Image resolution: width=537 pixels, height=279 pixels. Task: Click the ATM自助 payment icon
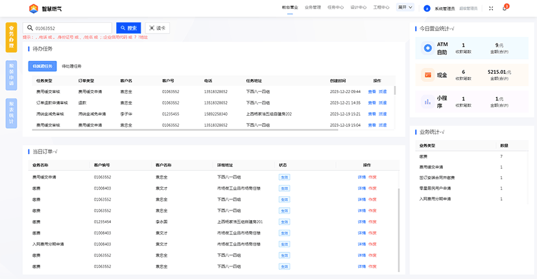point(427,48)
